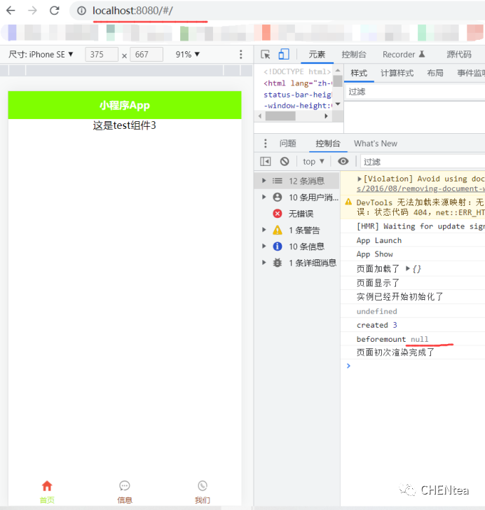The width and height of the screenshot is (485, 510).
Task: Click the device width field showing 375
Action: [101, 55]
